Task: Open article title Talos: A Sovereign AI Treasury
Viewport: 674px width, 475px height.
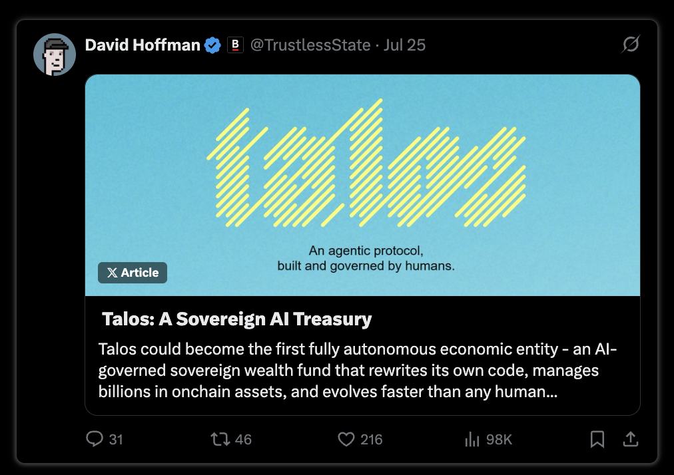Action: tap(237, 319)
